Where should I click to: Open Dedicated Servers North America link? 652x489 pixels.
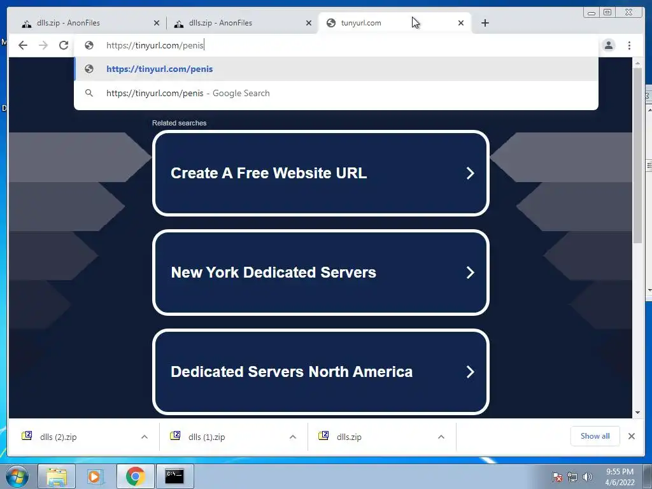(321, 372)
